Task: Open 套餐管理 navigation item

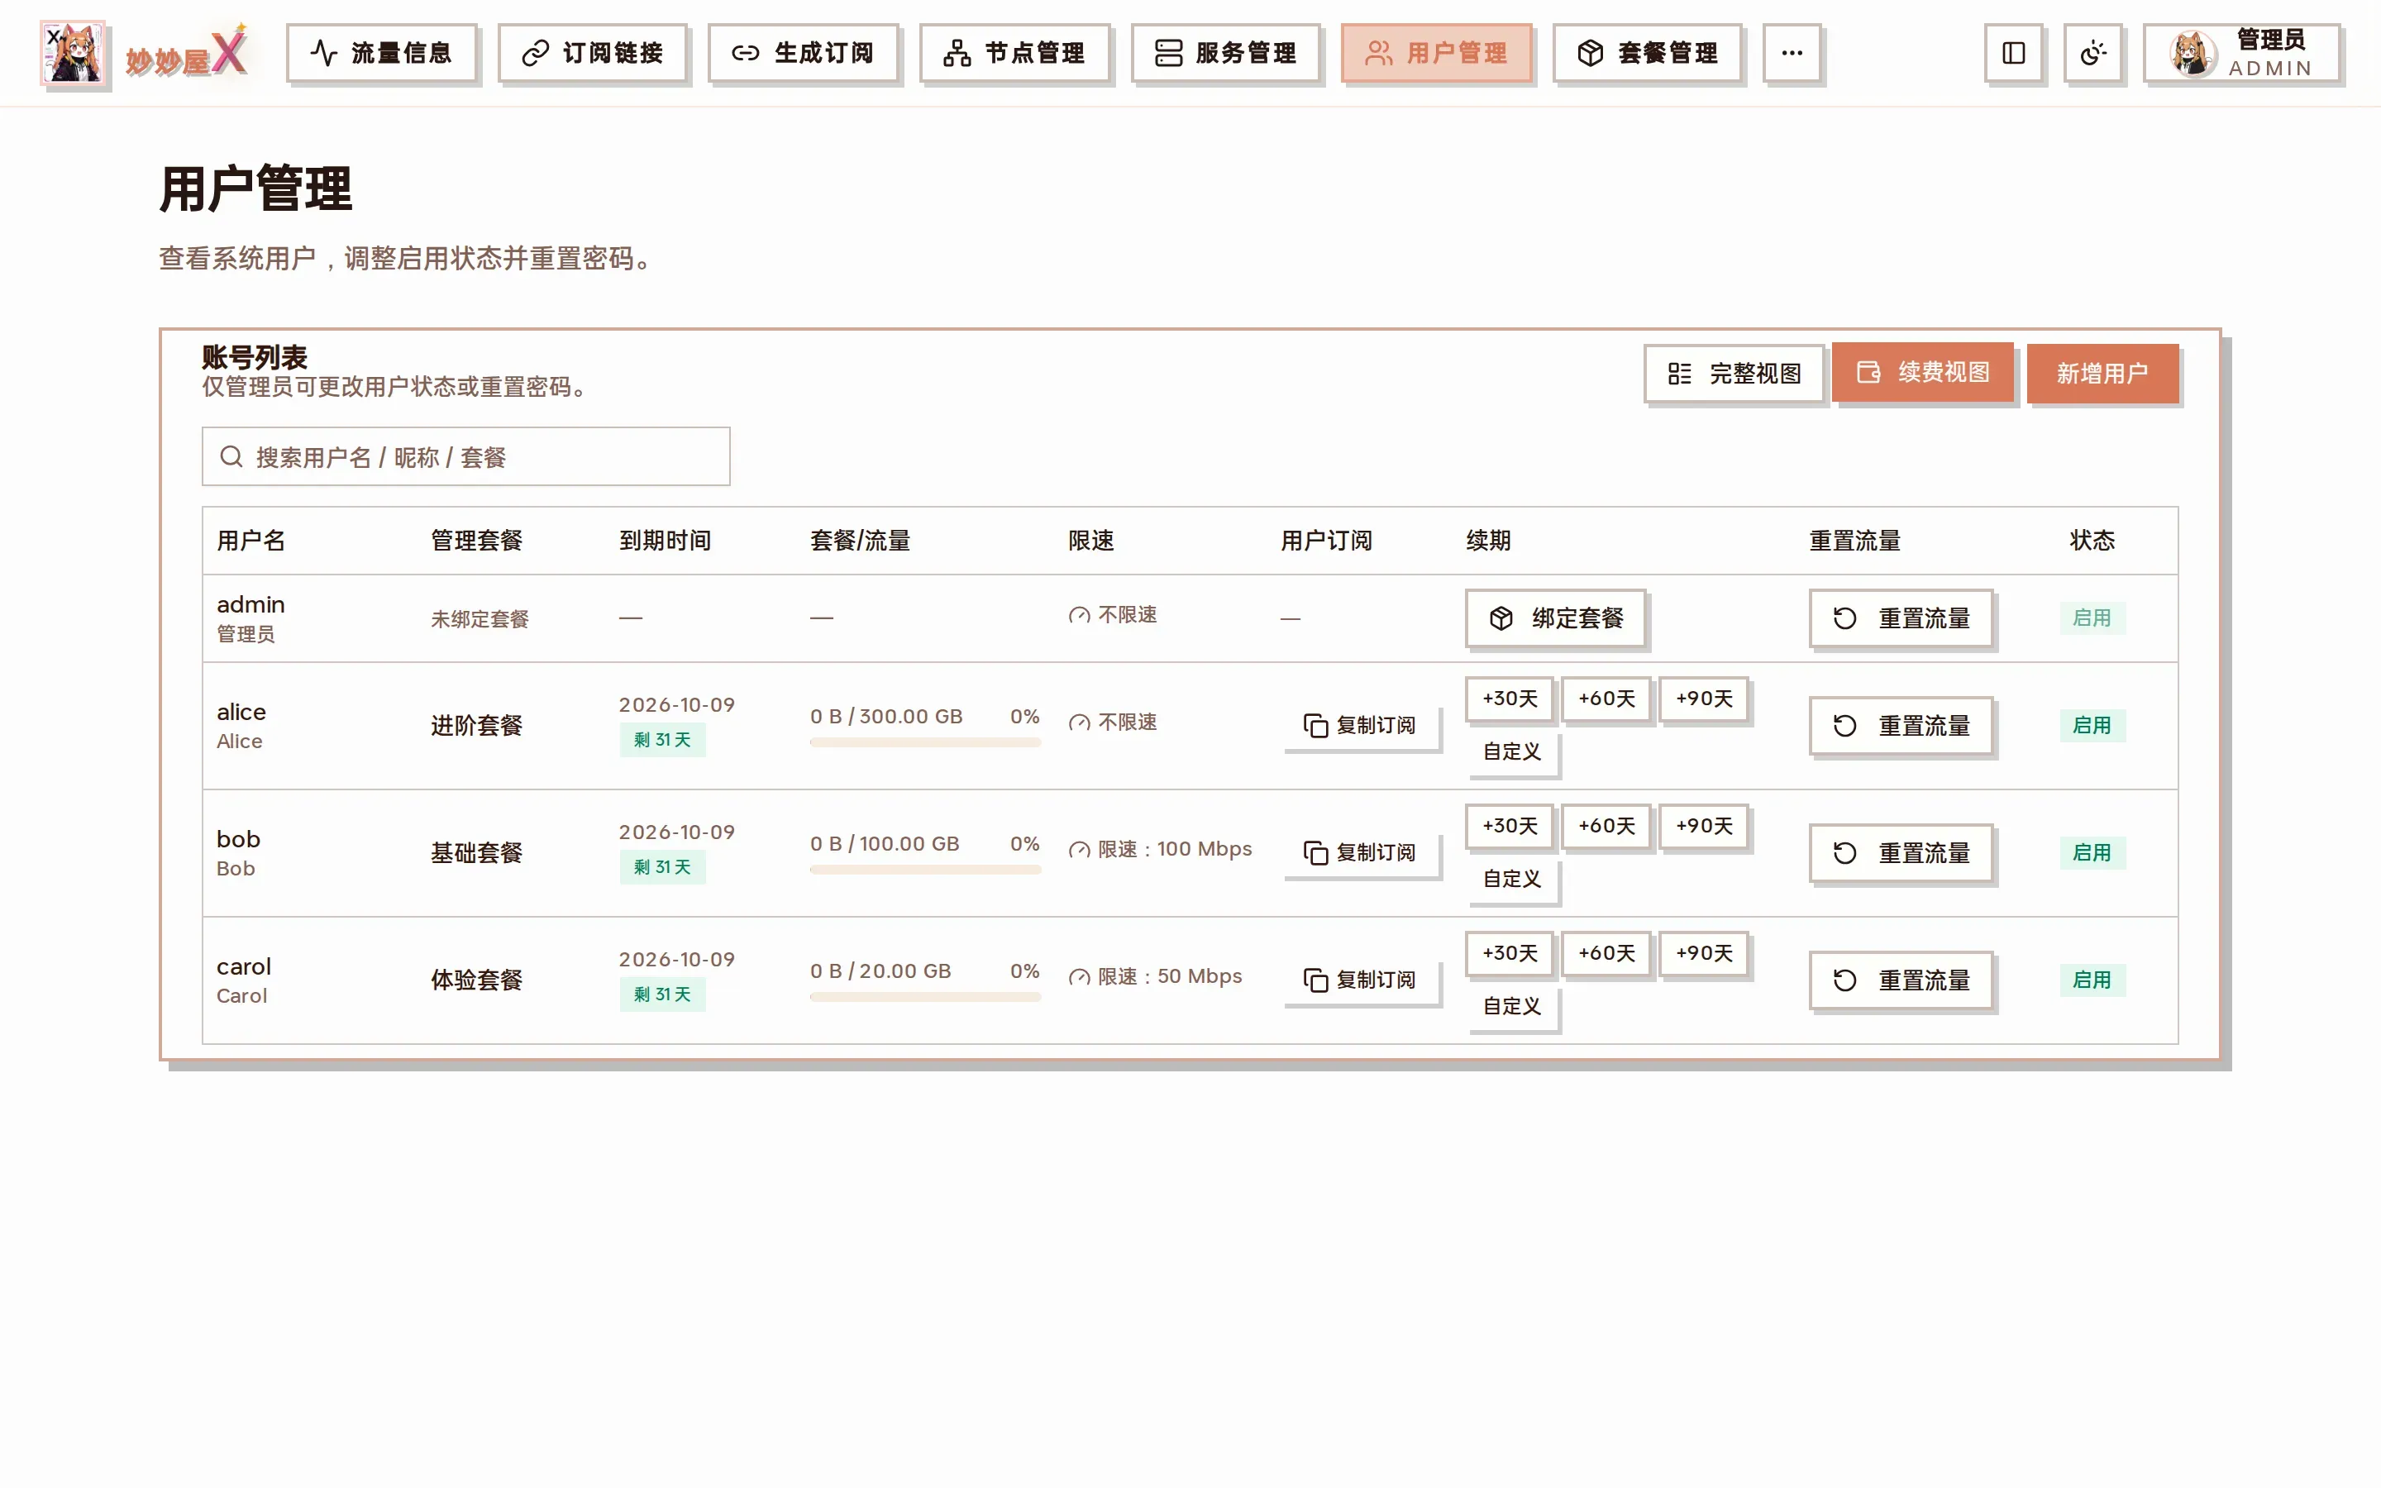Action: [1648, 53]
